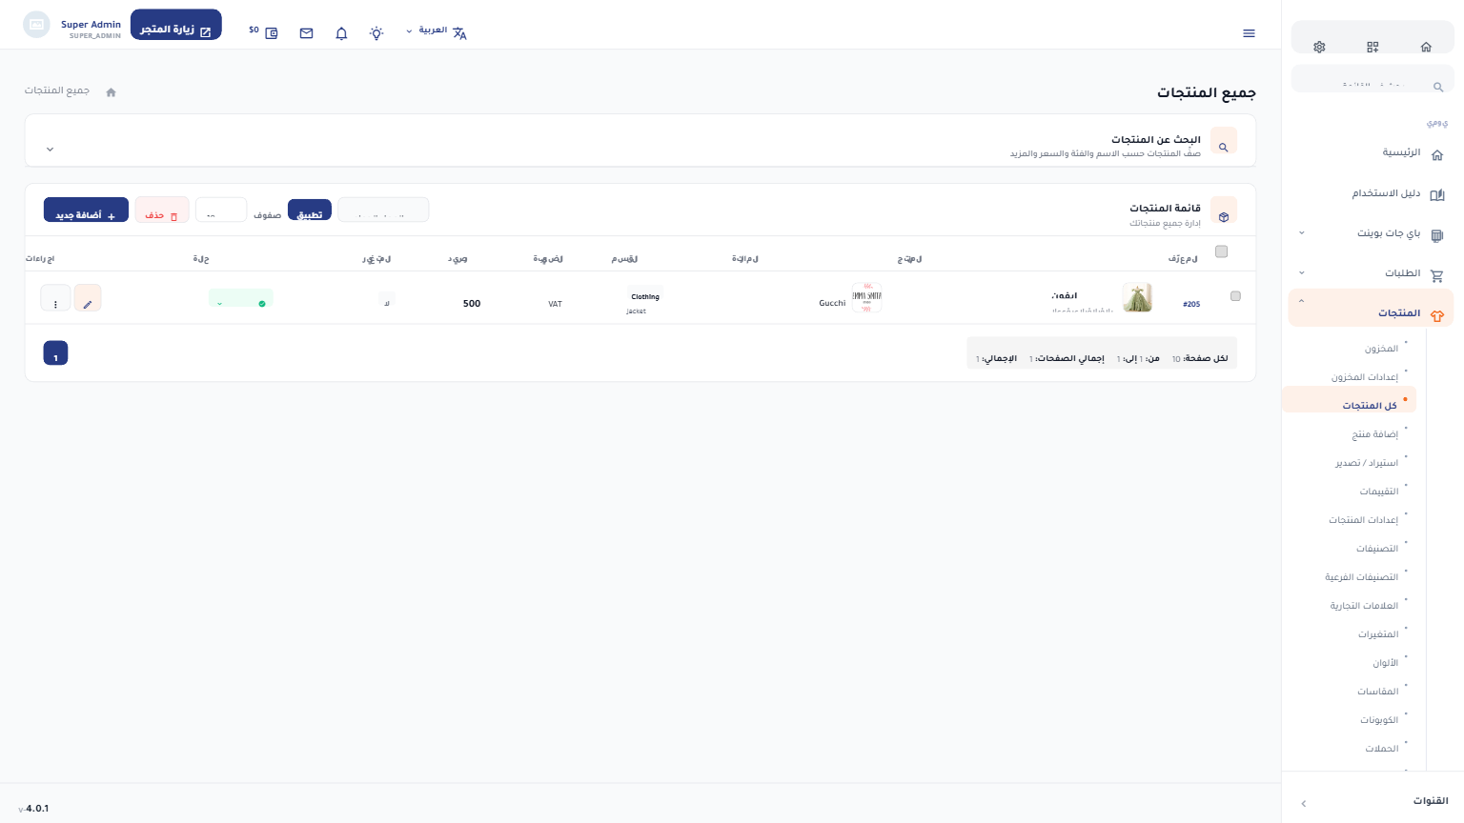Click the زيارة المتجر button
Screen dimensions: 1464x823
(176, 26)
